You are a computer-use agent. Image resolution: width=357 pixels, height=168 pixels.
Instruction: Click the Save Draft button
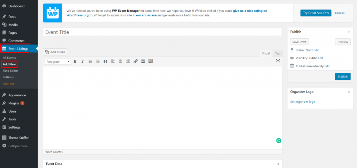point(299,42)
